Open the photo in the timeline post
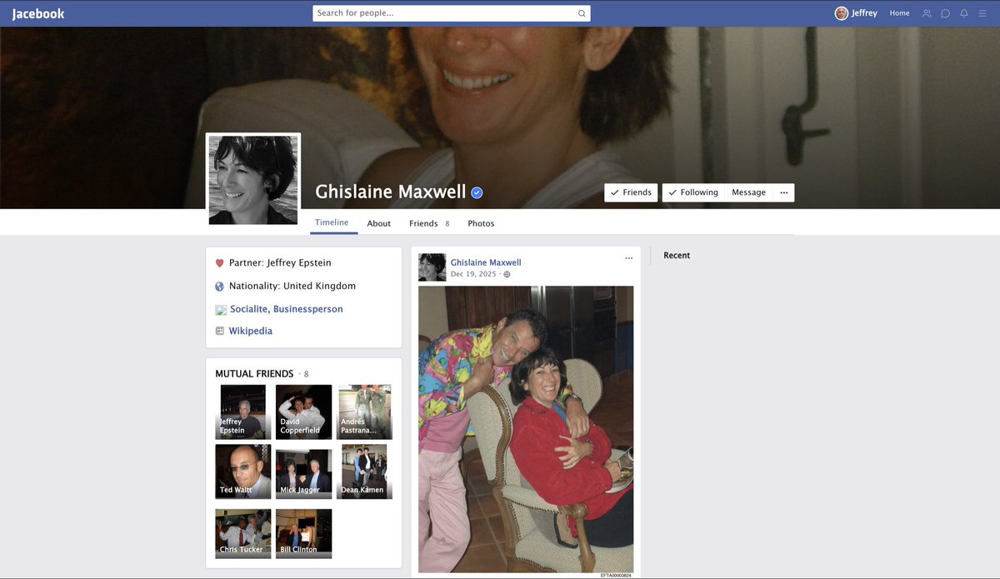Viewport: 1000px width, 579px height. coord(526,429)
